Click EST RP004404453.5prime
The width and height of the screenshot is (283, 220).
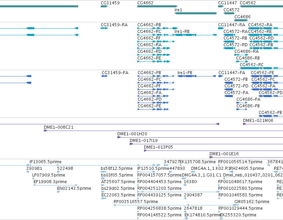(139, 185)
